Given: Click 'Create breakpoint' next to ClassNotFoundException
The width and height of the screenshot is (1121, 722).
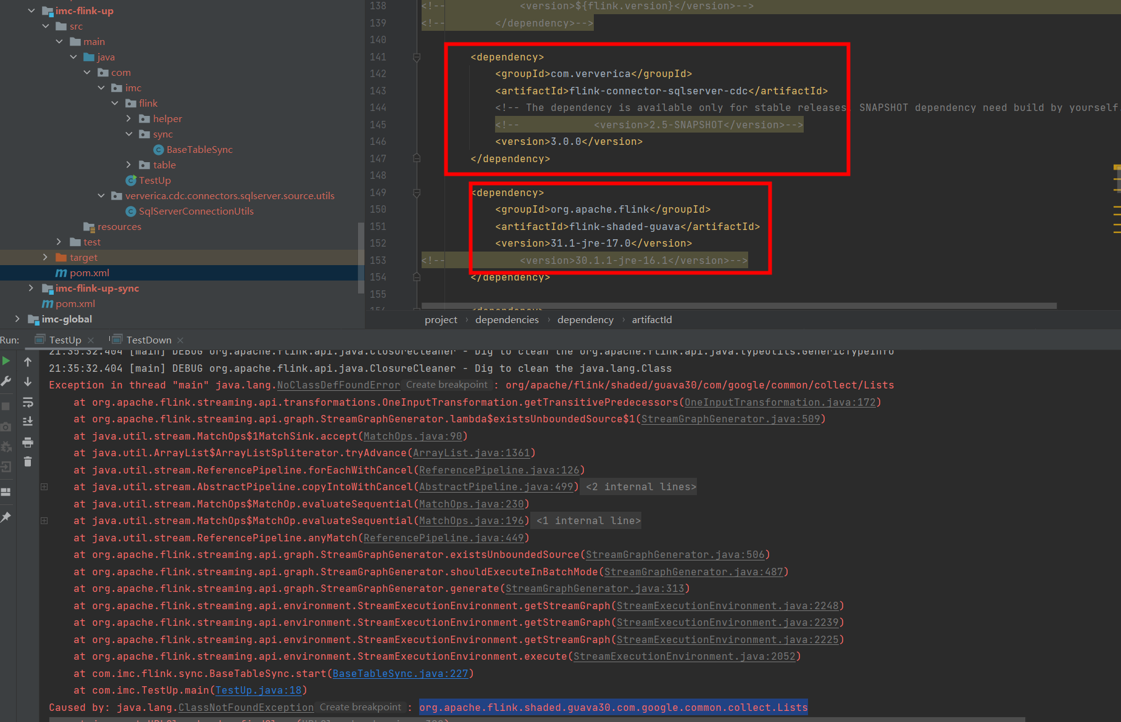Looking at the screenshot, I should click(360, 707).
